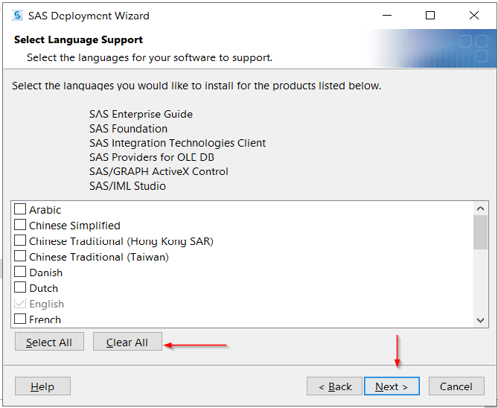Click the SAS Deployment Wizard title icon
Screen dimensions: 498x408
17,15
